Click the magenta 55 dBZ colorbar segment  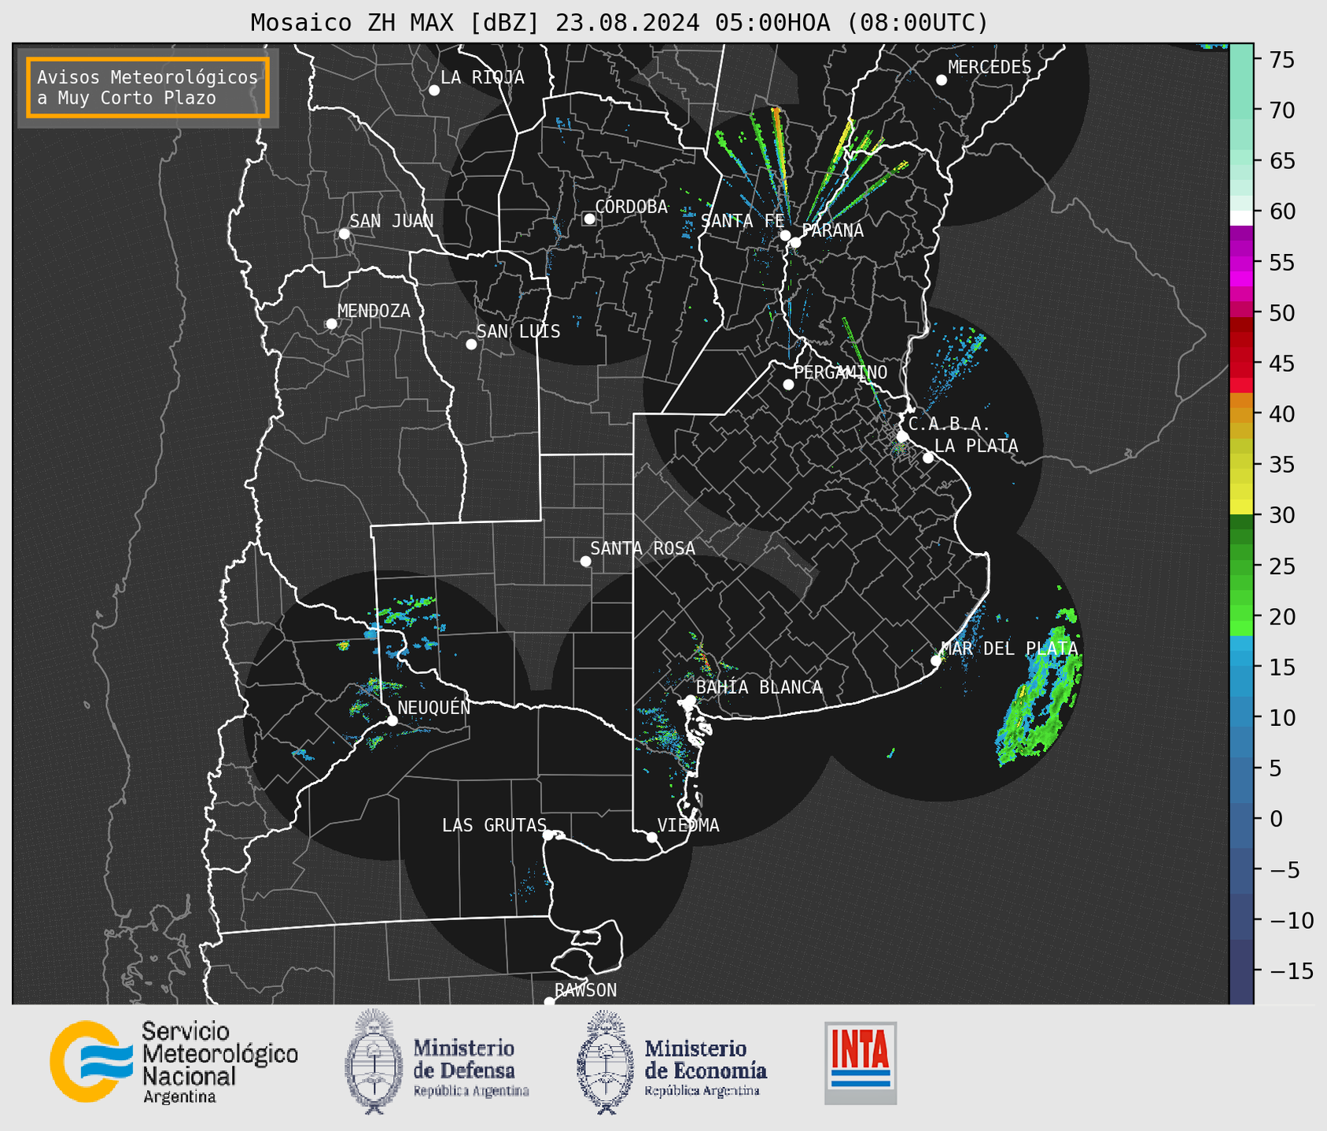coord(1241,264)
